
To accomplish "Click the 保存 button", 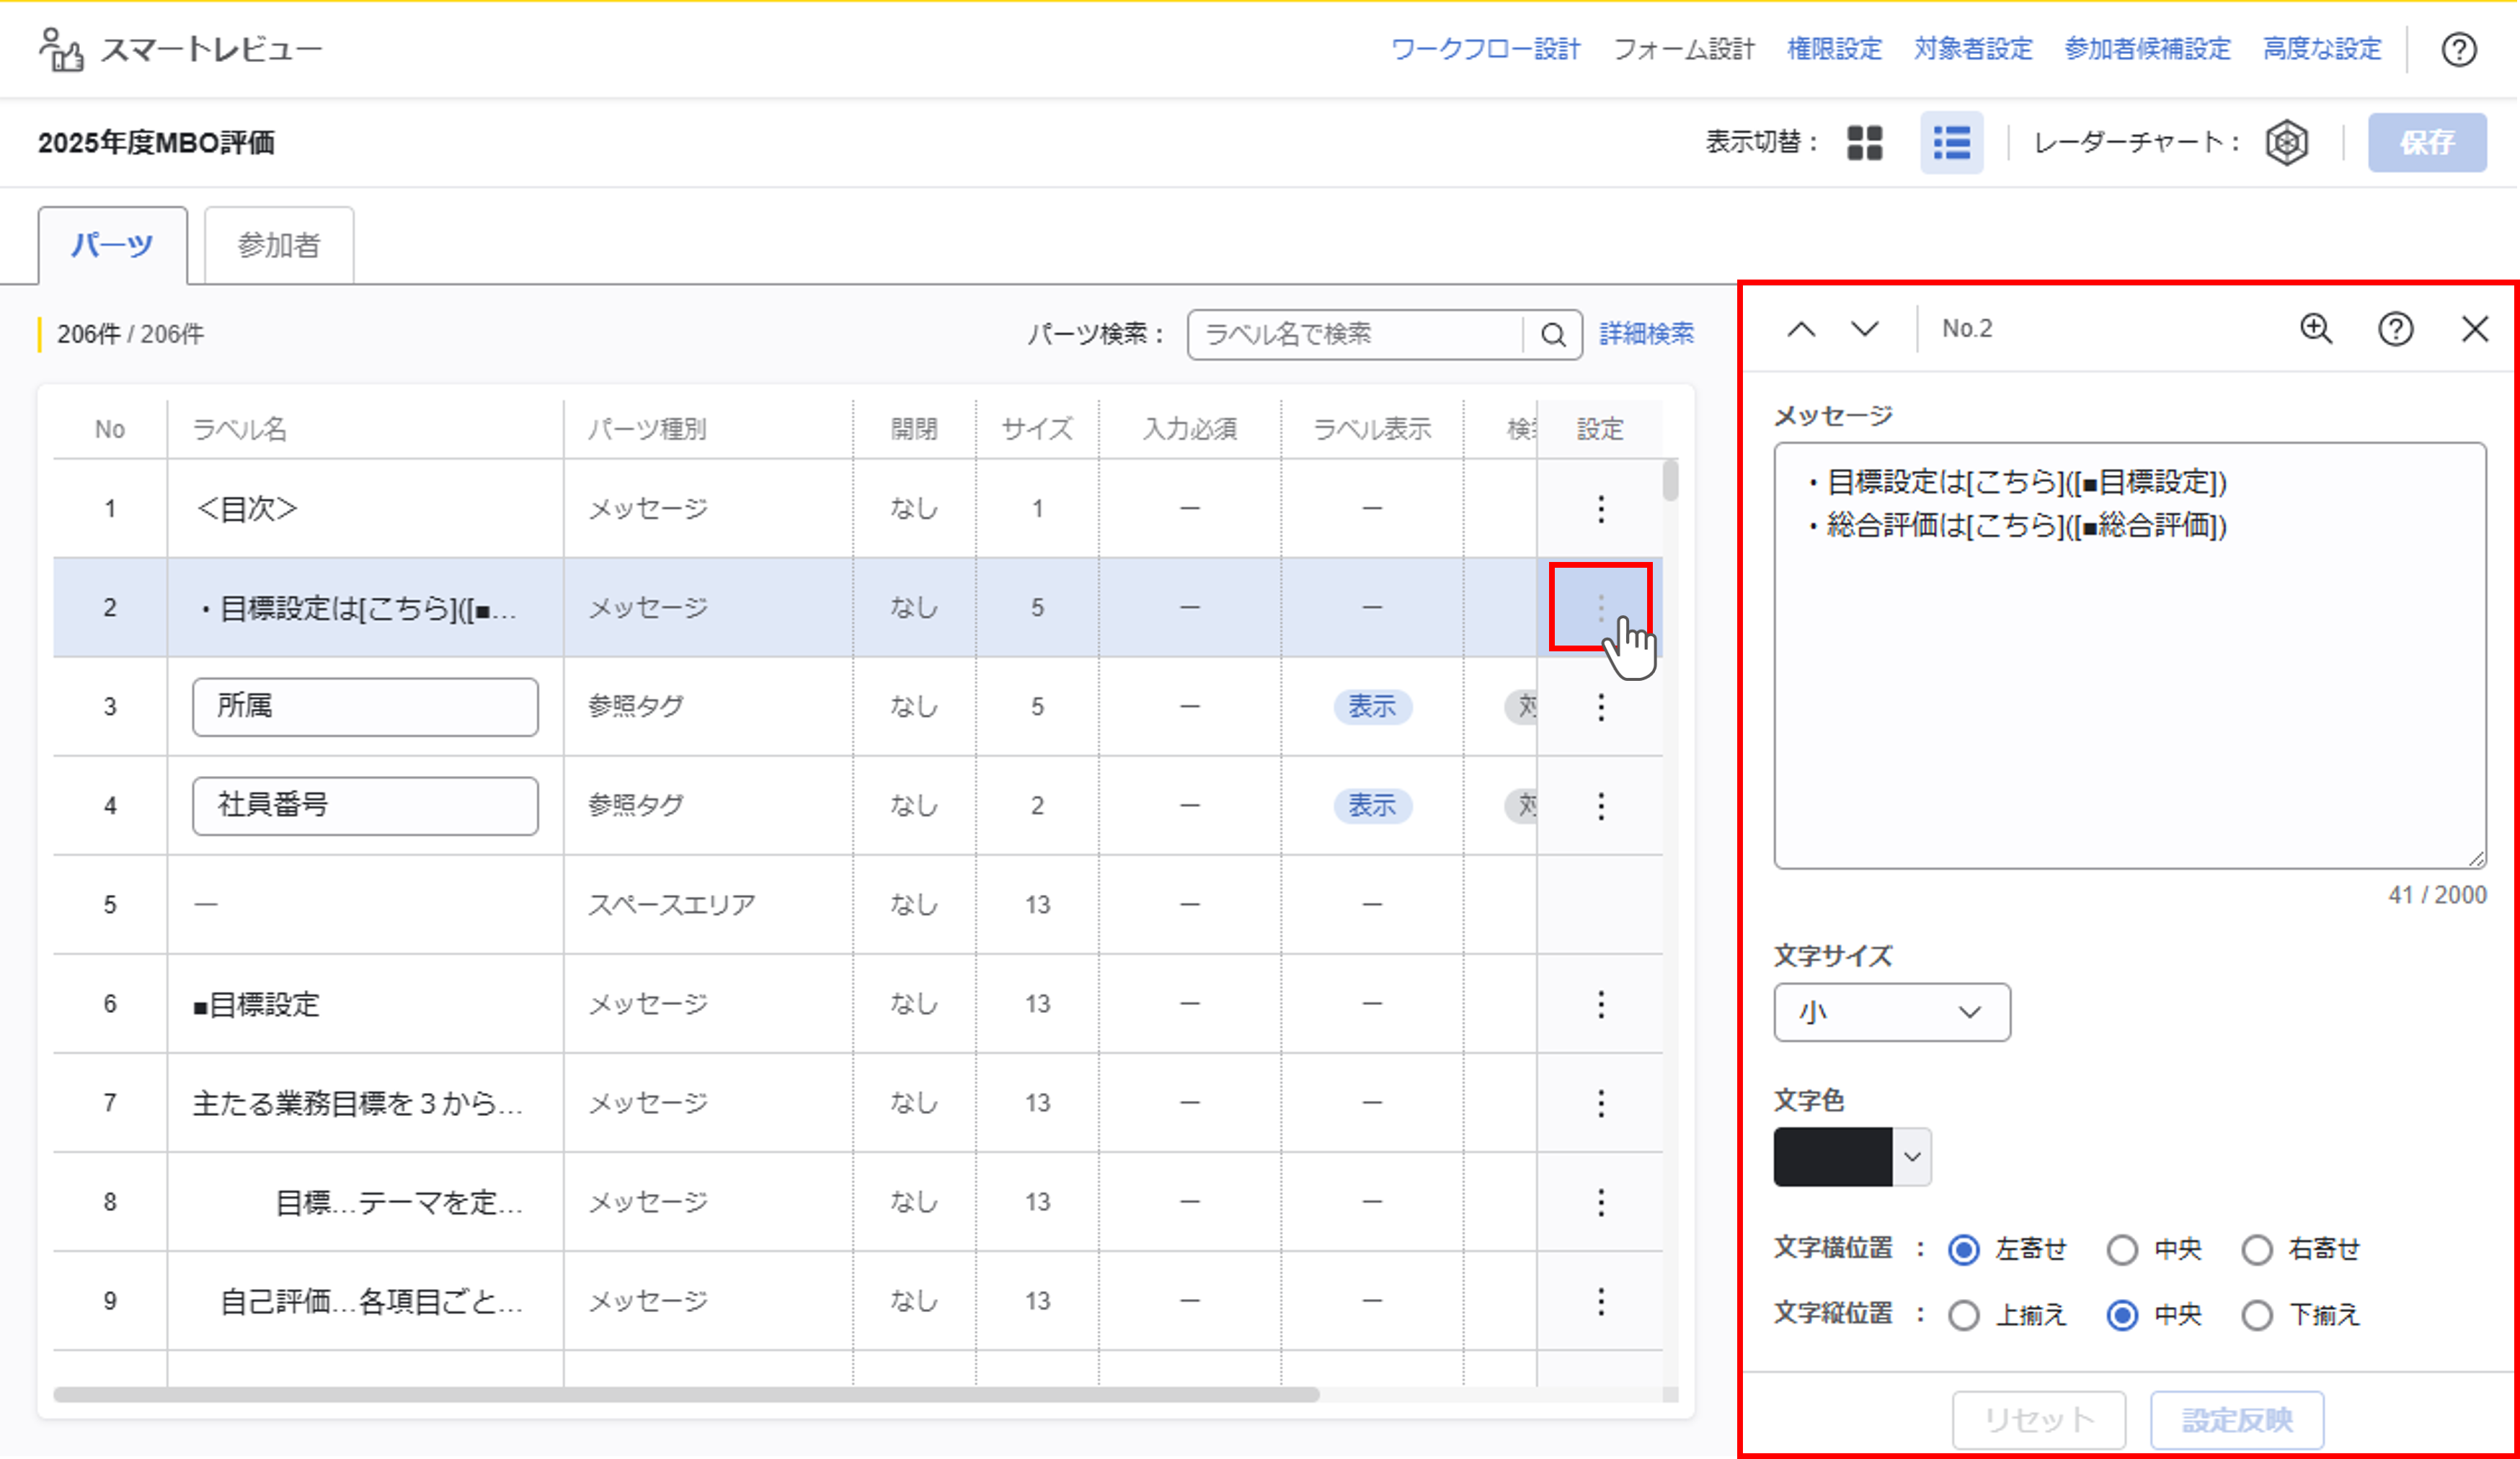I will click(2427, 143).
